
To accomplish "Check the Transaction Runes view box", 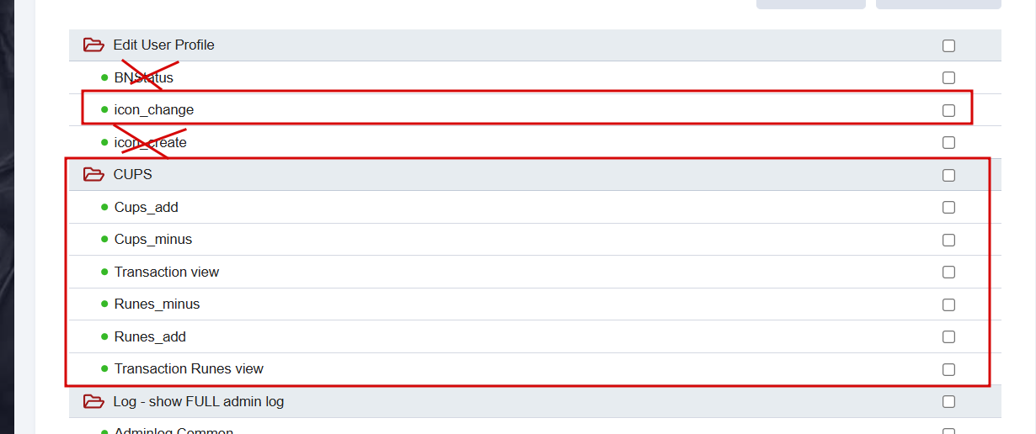I will (x=948, y=369).
